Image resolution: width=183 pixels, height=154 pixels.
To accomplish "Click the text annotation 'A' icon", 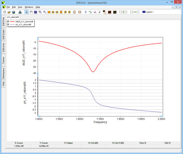I will tap(99, 12).
